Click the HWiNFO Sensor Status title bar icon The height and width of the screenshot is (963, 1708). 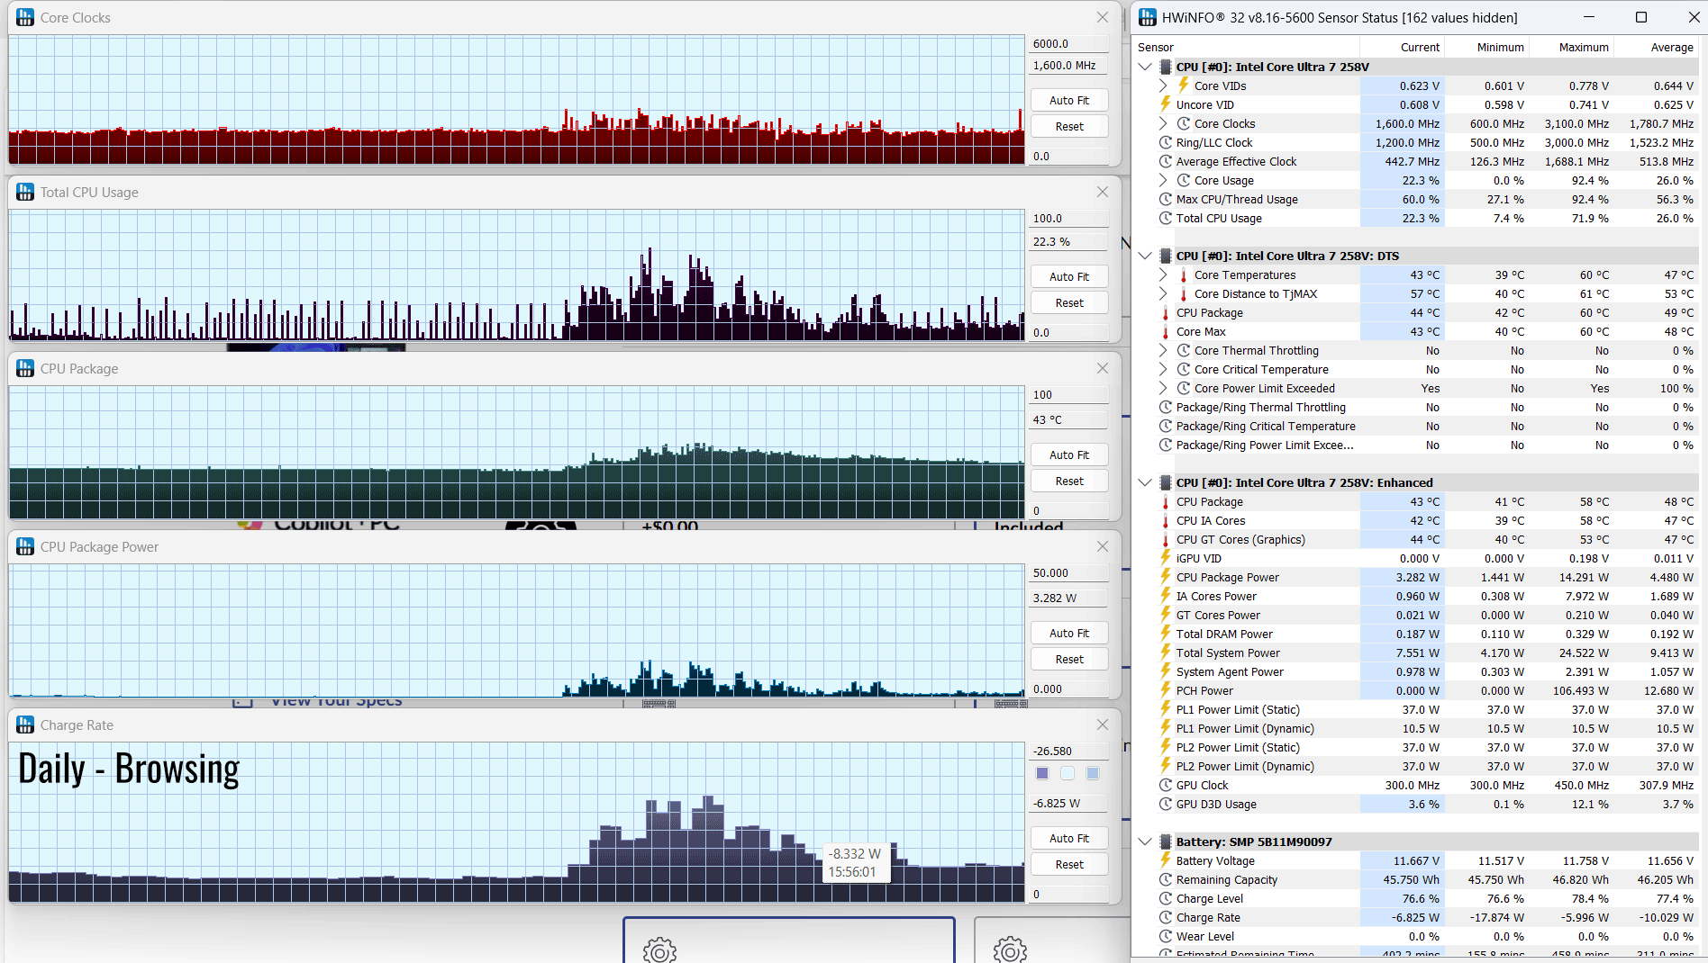point(1148,17)
